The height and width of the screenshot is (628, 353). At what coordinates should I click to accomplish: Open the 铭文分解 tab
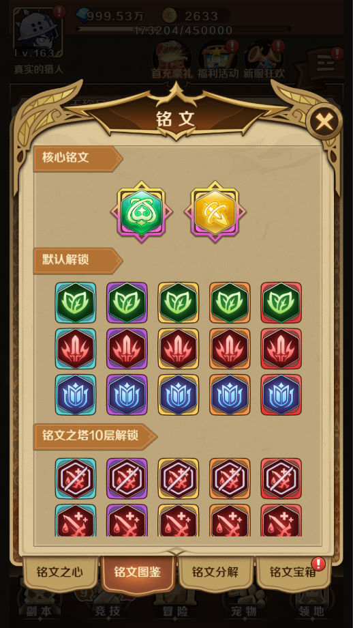coord(215,572)
